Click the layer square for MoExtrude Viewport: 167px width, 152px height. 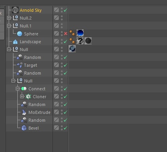pos(56,112)
